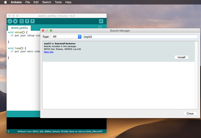Click the Verify checkmark icon in Arduino toolbar

pos(10,21)
